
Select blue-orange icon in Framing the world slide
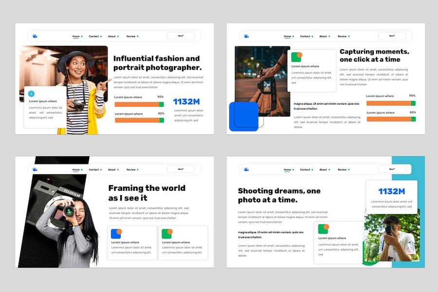(116, 234)
